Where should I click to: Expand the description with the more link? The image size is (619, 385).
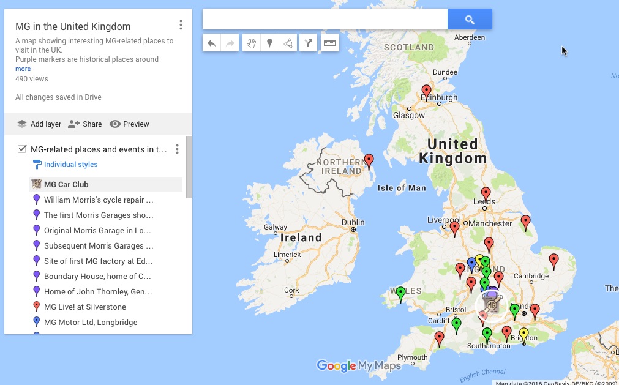click(23, 69)
